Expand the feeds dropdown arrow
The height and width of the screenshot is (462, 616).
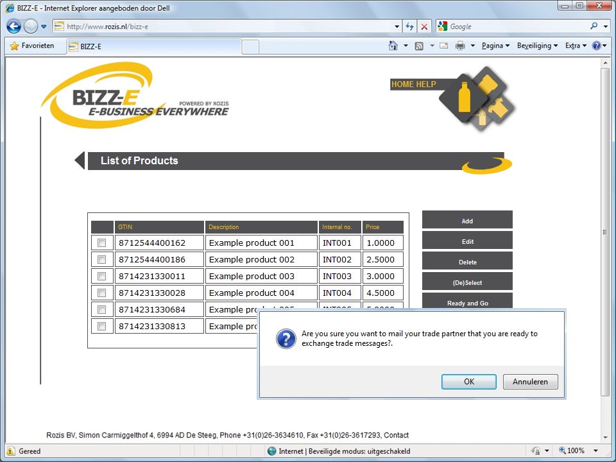[x=432, y=46]
